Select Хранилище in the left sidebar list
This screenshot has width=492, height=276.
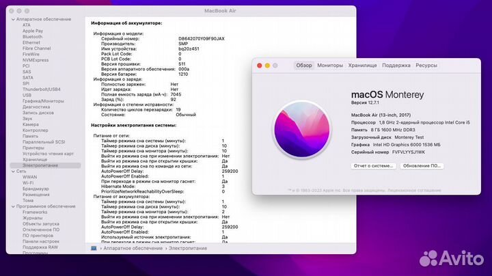pyautogui.click(x=35, y=160)
